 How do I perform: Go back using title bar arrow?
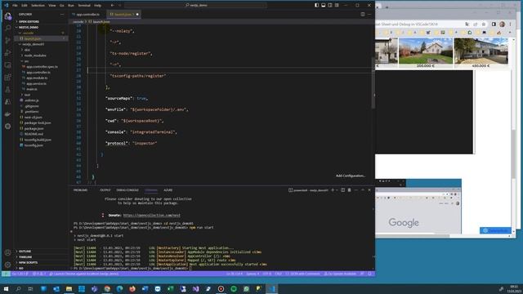[x=113, y=6]
